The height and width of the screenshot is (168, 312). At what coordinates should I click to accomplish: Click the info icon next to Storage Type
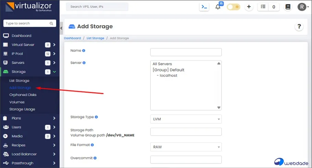[96, 117]
